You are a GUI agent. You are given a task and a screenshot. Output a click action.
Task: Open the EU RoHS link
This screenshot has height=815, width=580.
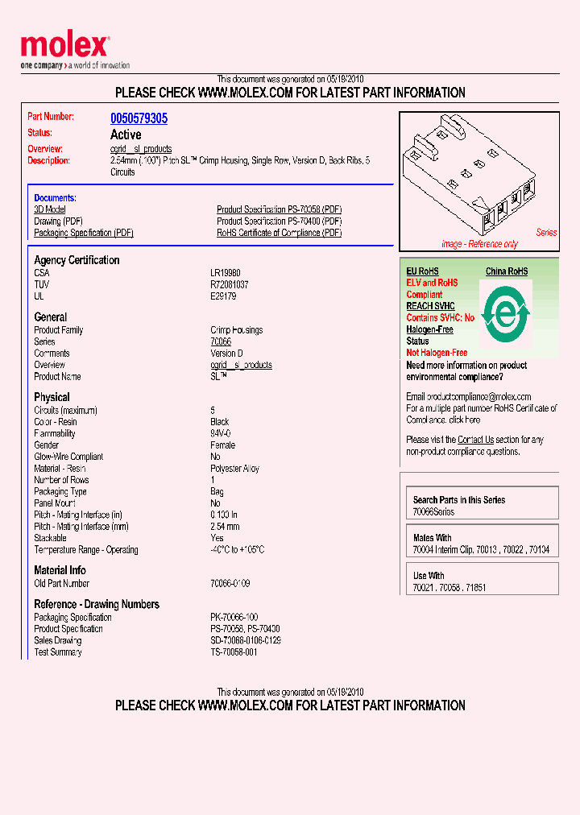422,272
